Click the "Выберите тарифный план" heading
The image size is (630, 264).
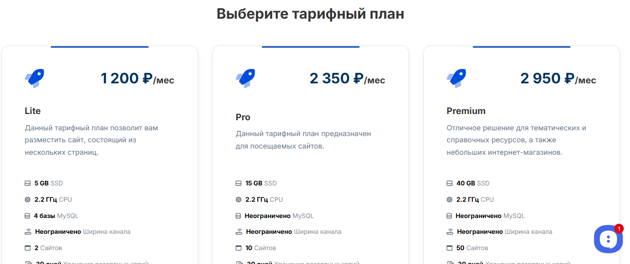coord(310,14)
